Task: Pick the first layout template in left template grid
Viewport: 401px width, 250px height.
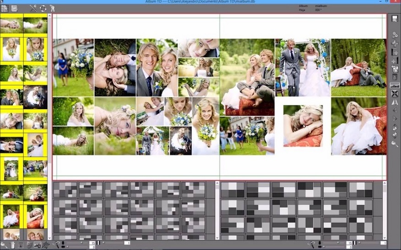Action: point(65,190)
